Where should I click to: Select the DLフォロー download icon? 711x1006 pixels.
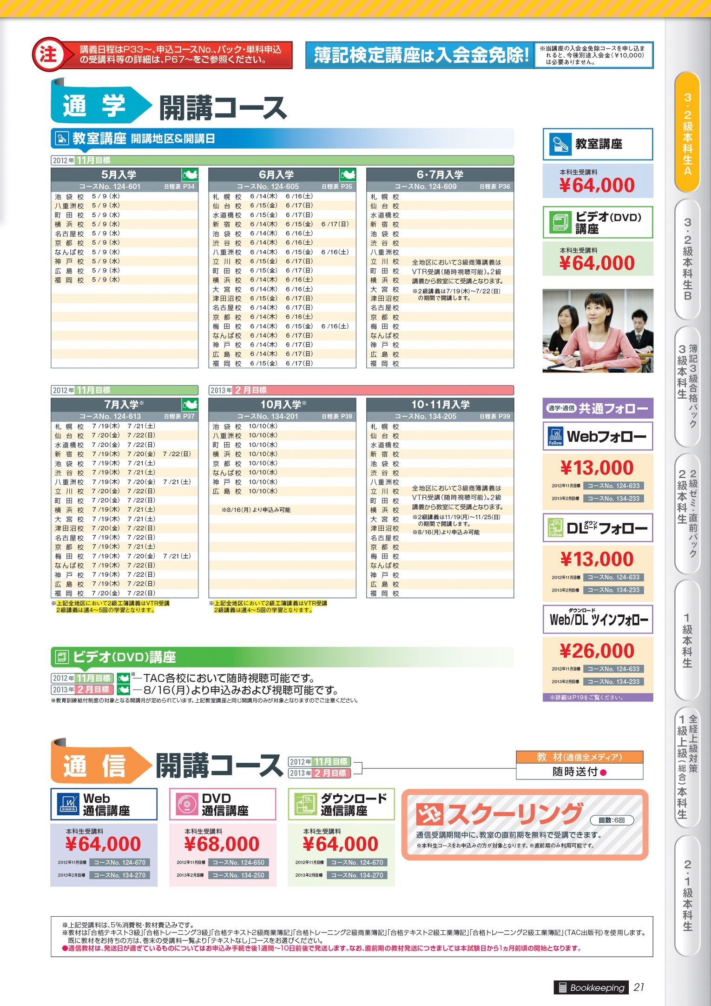555,528
